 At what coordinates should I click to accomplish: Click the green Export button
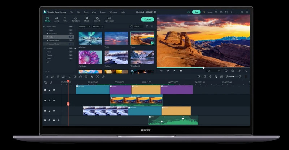point(147,19)
